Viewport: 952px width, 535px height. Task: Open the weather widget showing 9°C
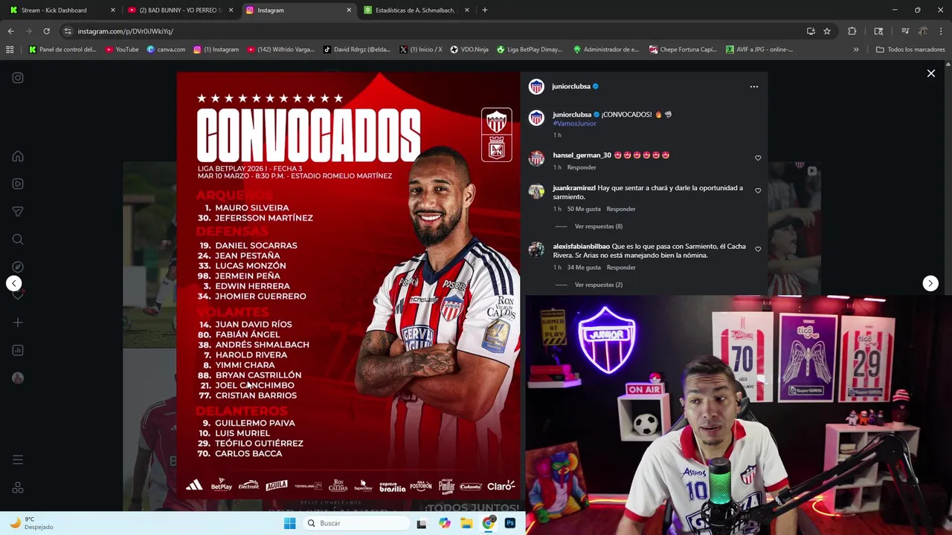pyautogui.click(x=31, y=523)
